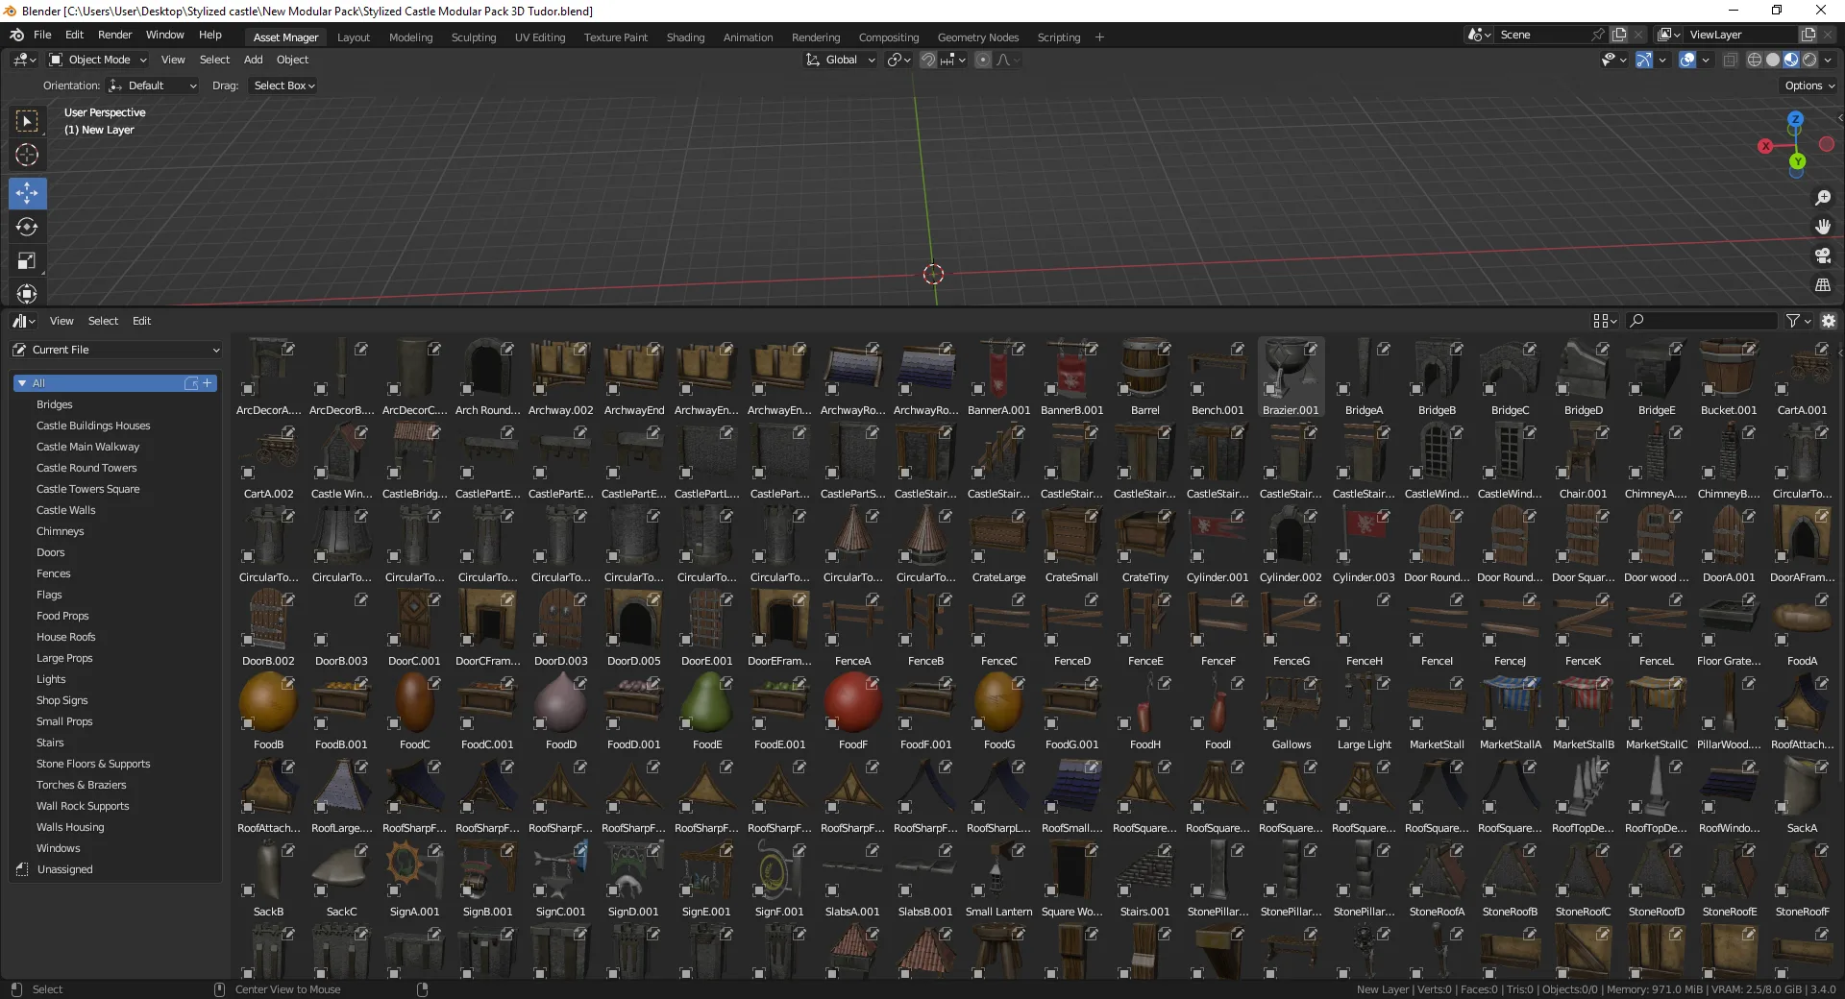Activate the Rotate tool
This screenshot has height=999, width=1845.
27,229
